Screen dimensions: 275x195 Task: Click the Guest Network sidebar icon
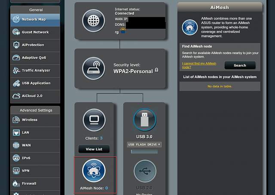point(16,32)
